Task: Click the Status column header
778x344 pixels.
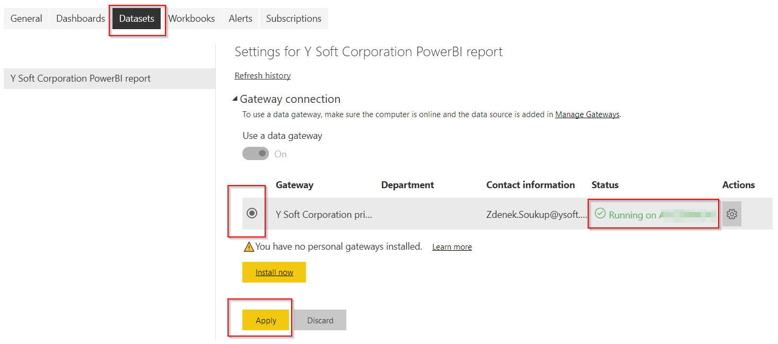Action: click(x=605, y=185)
